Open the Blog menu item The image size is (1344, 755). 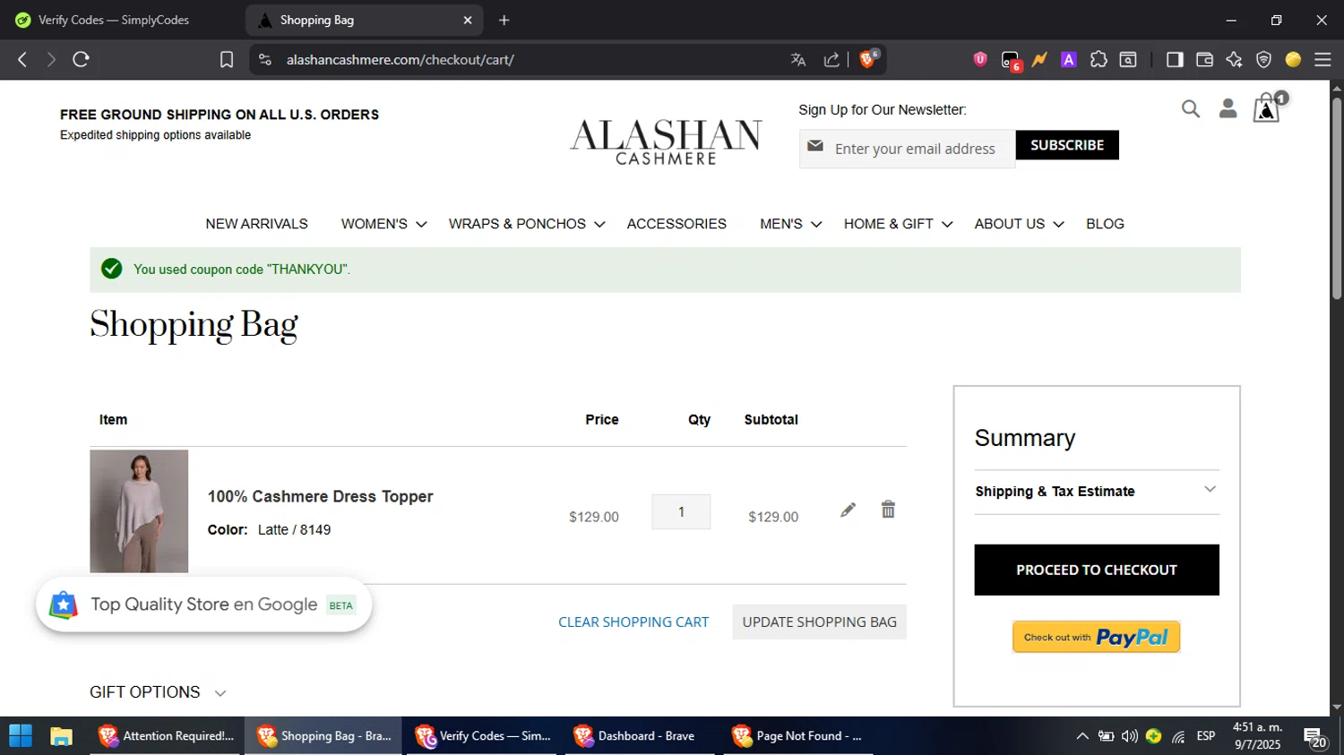(x=1105, y=224)
